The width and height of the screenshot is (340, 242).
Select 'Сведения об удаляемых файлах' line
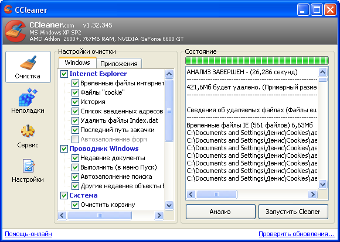(x=251, y=110)
